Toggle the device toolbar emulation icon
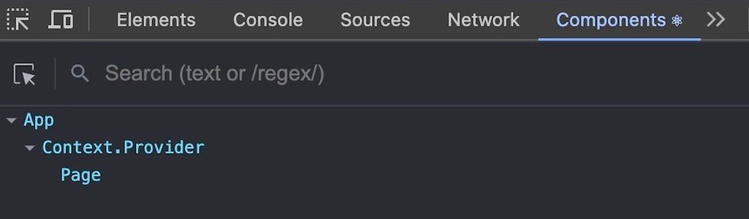 60,20
